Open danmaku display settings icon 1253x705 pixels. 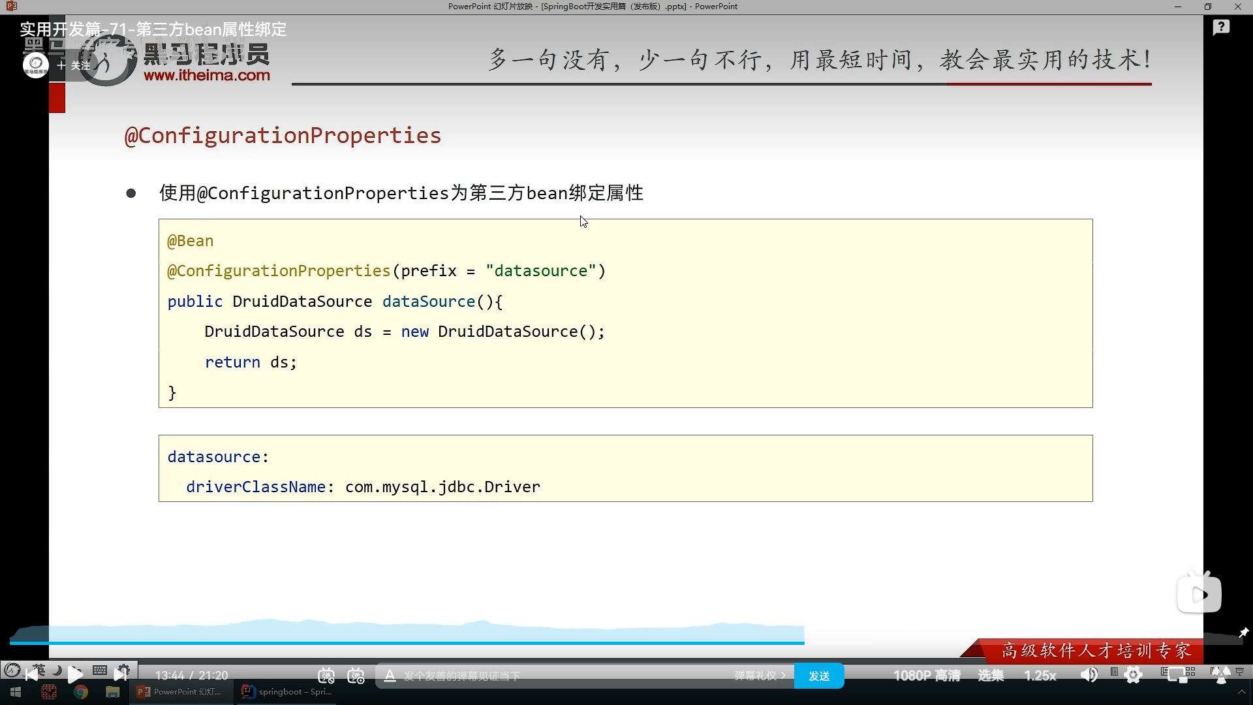pos(356,676)
